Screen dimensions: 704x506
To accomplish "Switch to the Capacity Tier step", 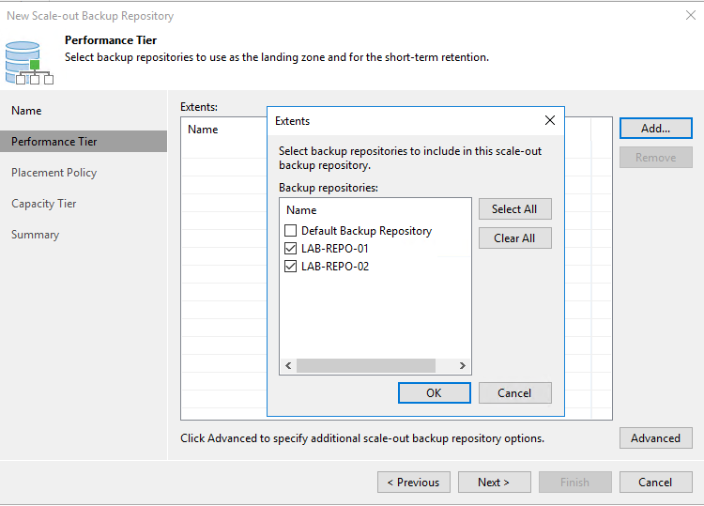I will tap(44, 204).
